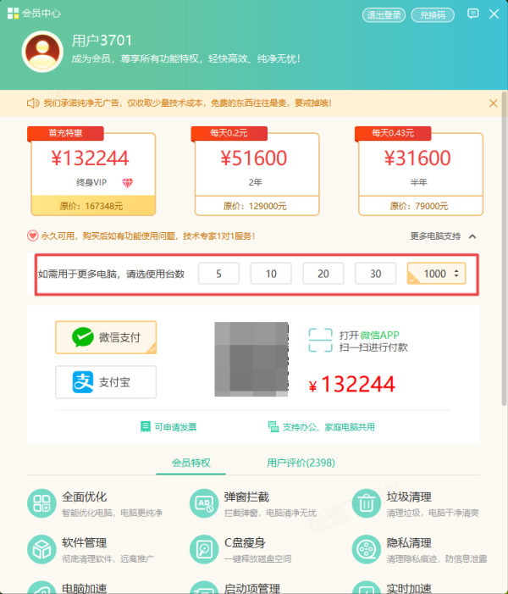The image size is (508, 594).
Task: Click the 软件管理 feature title
Action: [85, 542]
